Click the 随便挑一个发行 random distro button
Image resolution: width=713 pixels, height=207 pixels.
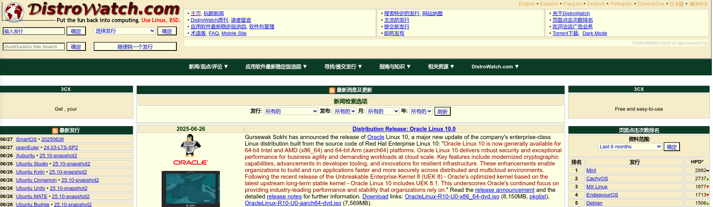pos(135,47)
